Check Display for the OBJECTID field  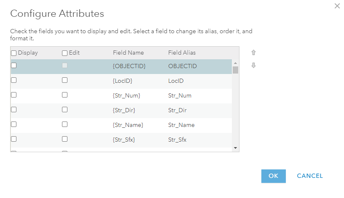coord(13,66)
